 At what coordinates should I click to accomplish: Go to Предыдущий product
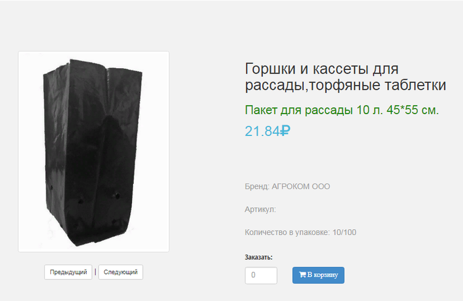tap(68, 272)
